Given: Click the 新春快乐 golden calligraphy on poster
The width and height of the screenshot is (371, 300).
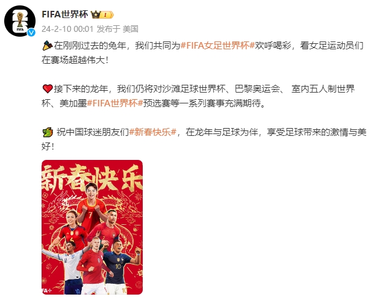Looking at the screenshot, I should [x=92, y=179].
